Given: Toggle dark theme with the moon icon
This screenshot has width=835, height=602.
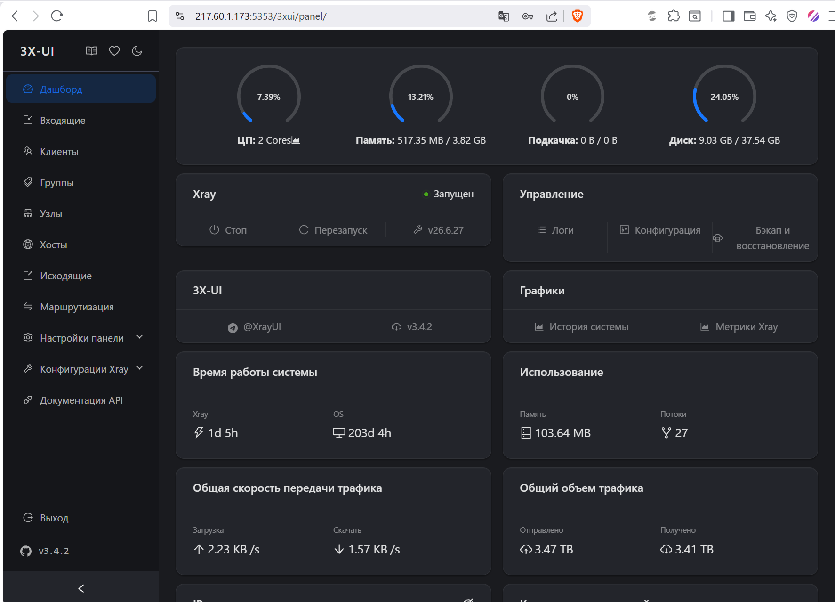Looking at the screenshot, I should (x=137, y=51).
